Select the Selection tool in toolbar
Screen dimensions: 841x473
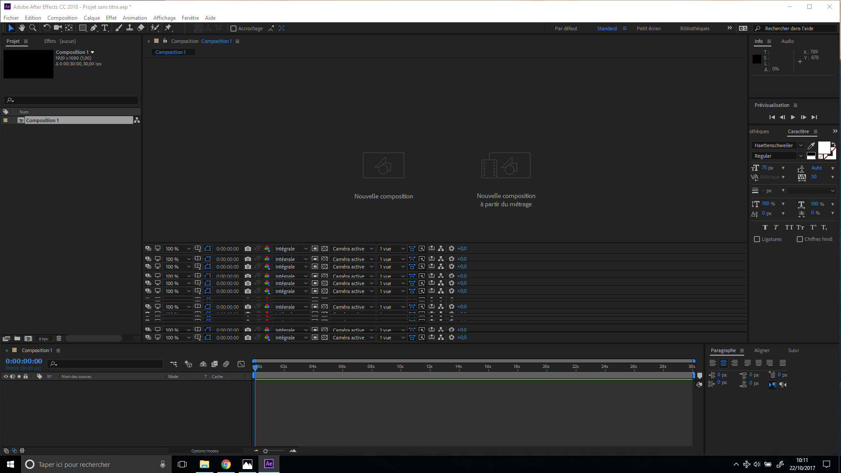tap(10, 28)
